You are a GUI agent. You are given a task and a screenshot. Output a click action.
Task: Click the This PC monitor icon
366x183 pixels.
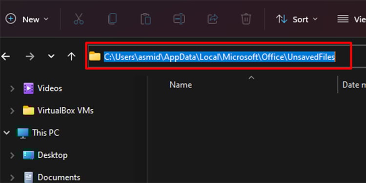[x=23, y=133]
